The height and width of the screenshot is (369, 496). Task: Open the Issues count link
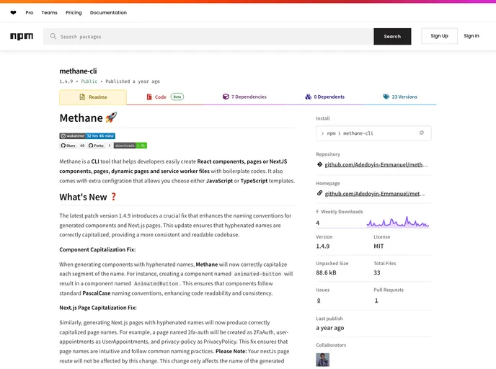[x=319, y=301]
